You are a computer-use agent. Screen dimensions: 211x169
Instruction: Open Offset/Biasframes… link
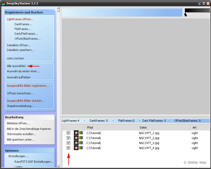point(28,39)
